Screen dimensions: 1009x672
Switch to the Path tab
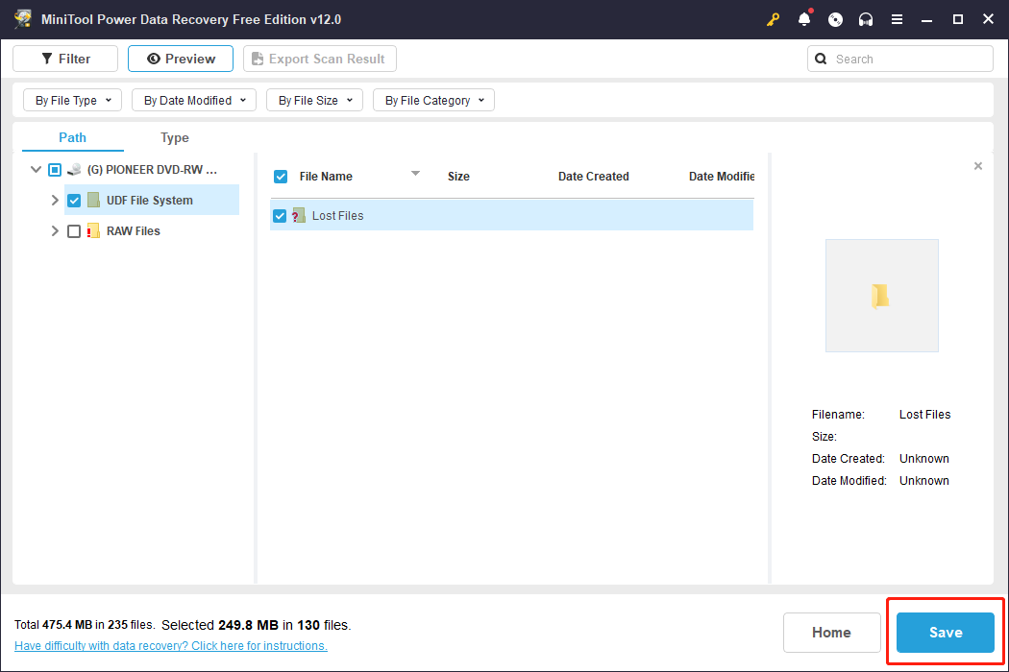73,137
